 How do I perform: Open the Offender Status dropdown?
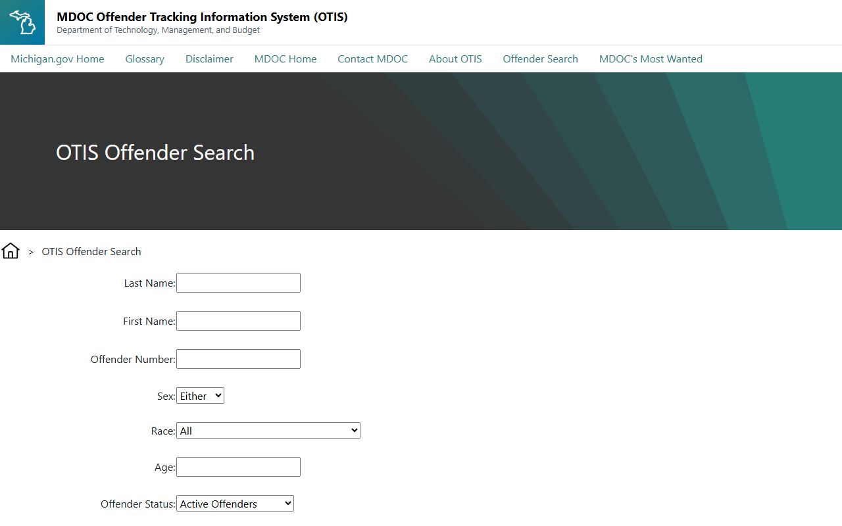pyautogui.click(x=235, y=504)
